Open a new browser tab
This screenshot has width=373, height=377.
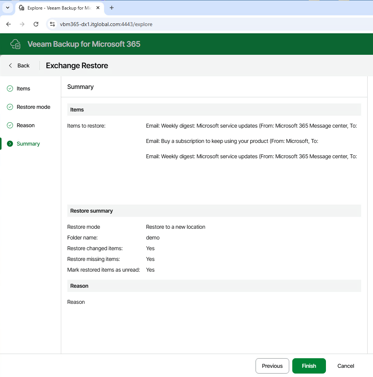[x=112, y=8]
